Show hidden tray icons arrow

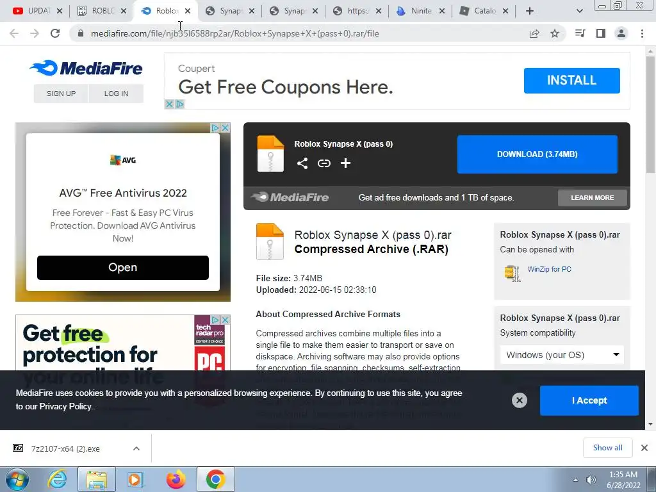[x=576, y=480]
